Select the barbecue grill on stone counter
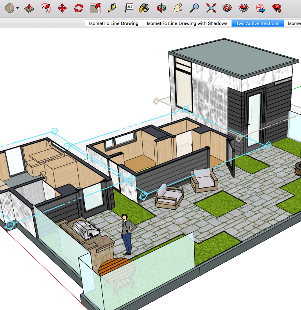 (x=86, y=229)
